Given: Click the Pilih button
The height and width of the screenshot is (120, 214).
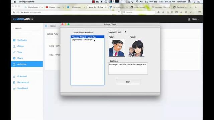Looking at the screenshot, I should pos(128,82).
